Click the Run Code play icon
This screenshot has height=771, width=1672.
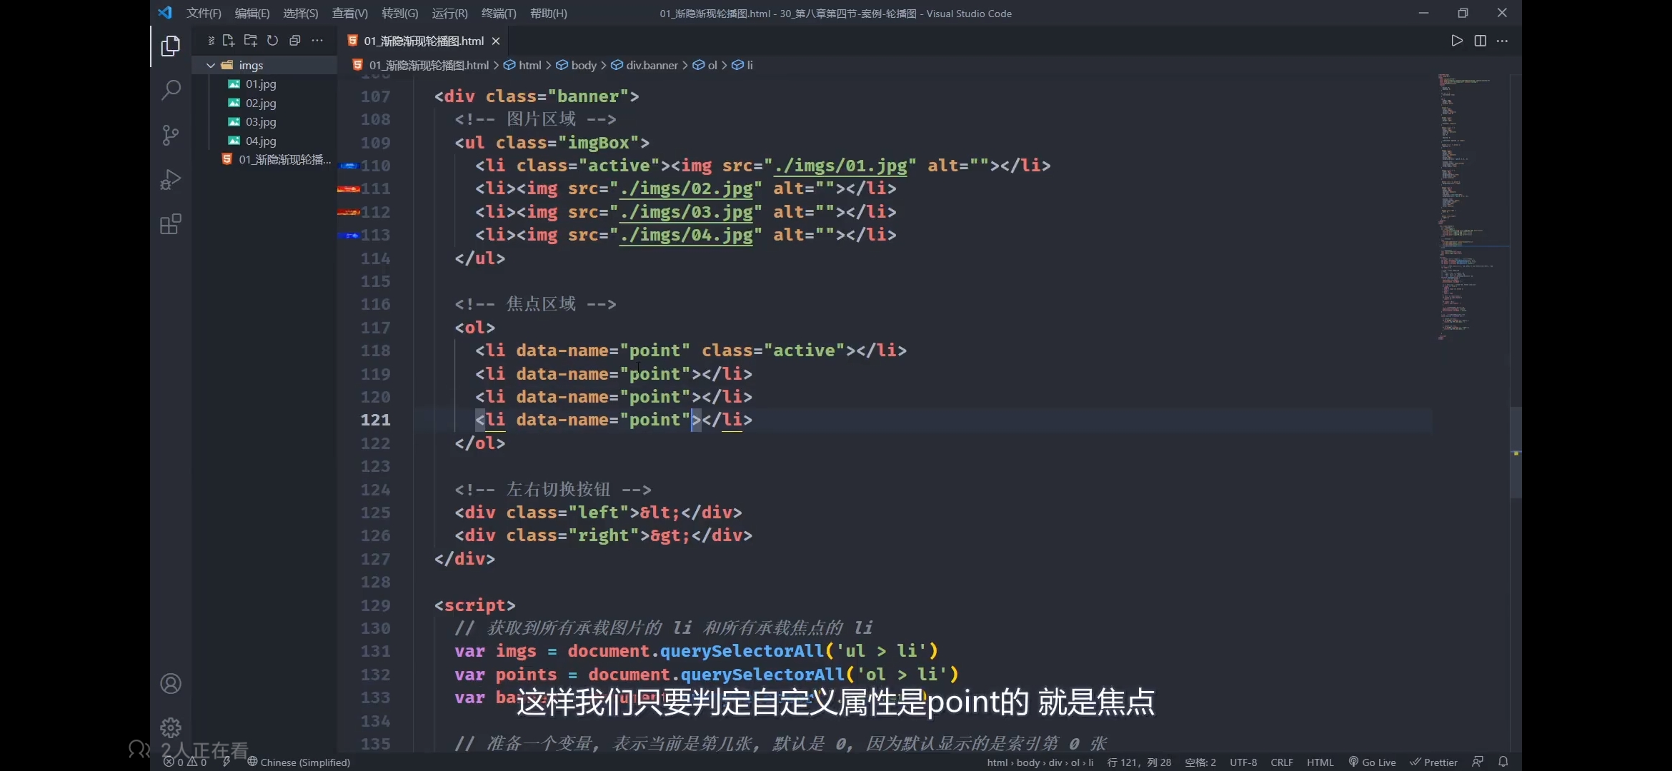pyautogui.click(x=1456, y=41)
